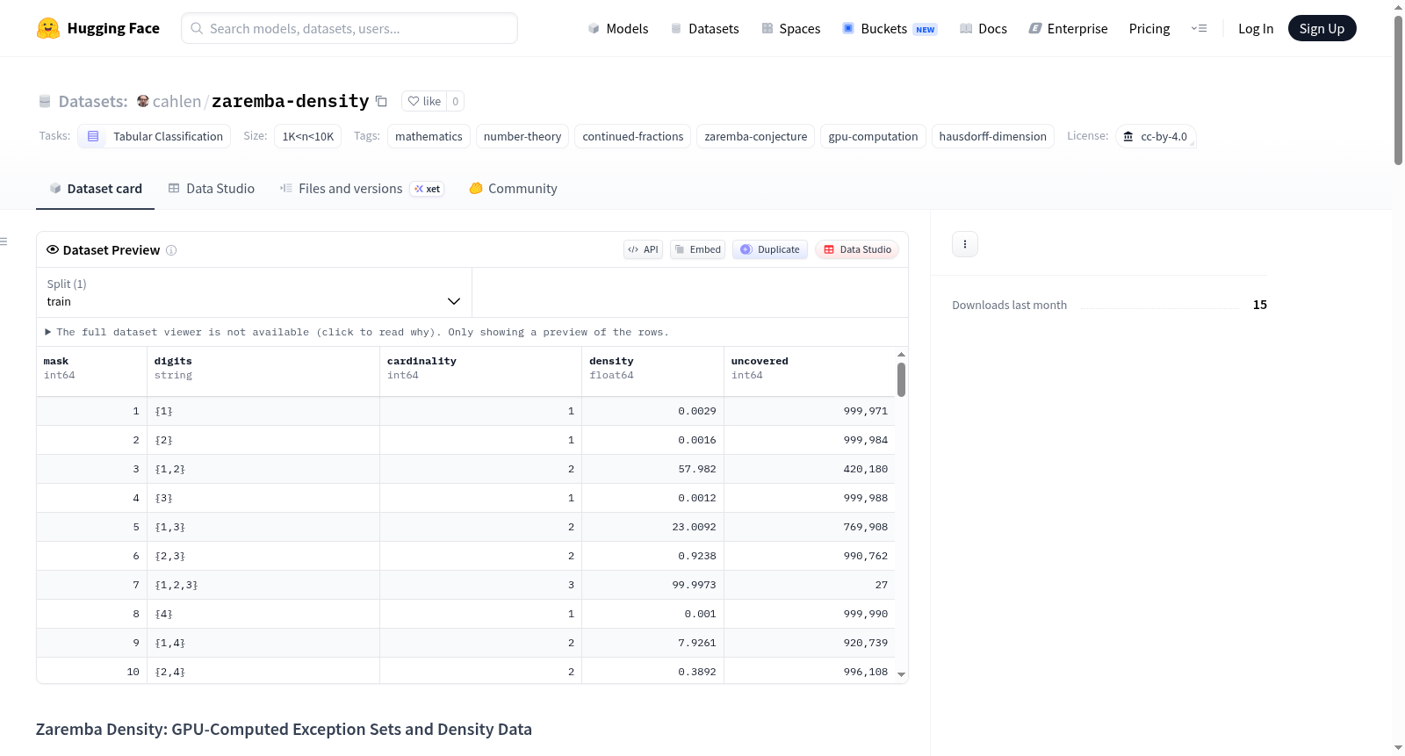Screen dimensions: 1405x756
Task: Switch to the Dataset card tab
Action: click(96, 189)
